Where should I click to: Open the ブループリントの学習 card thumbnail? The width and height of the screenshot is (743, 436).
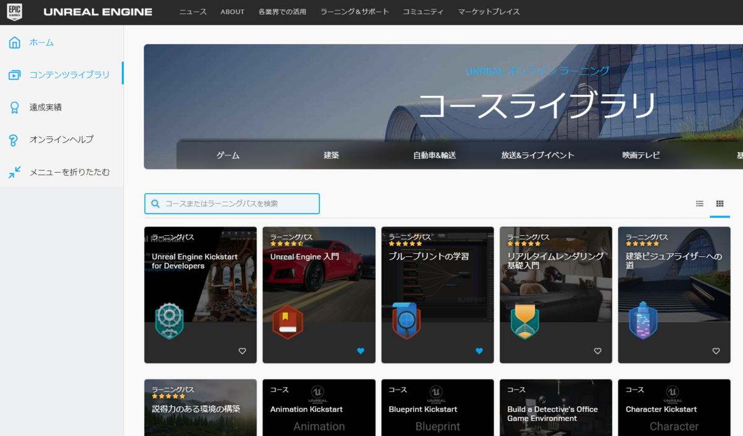tap(437, 275)
